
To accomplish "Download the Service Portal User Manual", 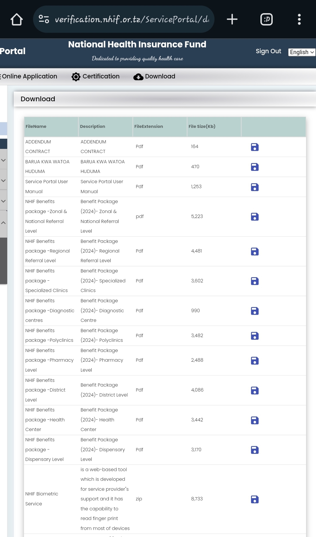I will (255, 187).
